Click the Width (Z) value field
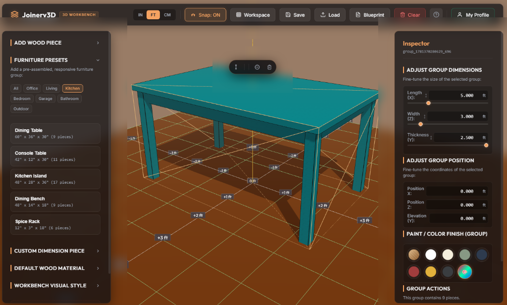 coord(458,116)
